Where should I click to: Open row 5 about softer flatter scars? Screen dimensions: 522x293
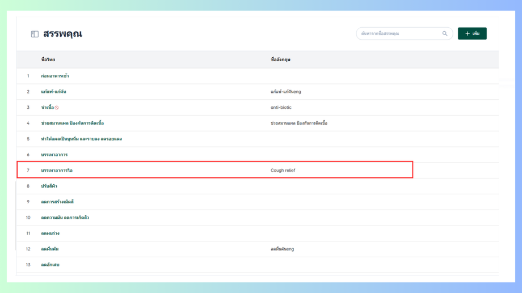click(81, 139)
